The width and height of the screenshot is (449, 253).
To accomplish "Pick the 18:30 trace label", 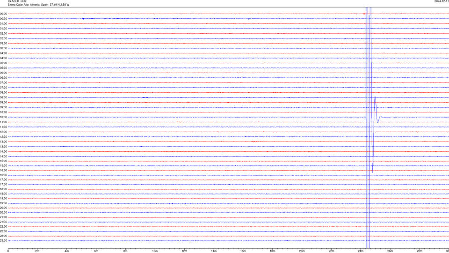I will 3,194.
